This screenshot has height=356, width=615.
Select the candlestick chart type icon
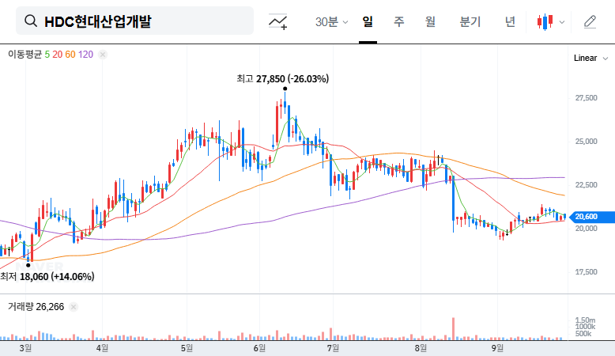click(545, 21)
